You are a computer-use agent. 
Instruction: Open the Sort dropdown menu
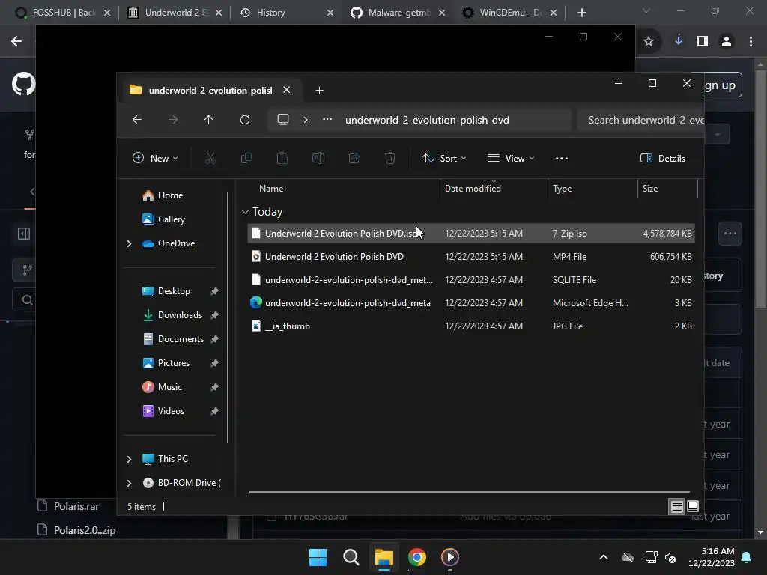pyautogui.click(x=444, y=159)
